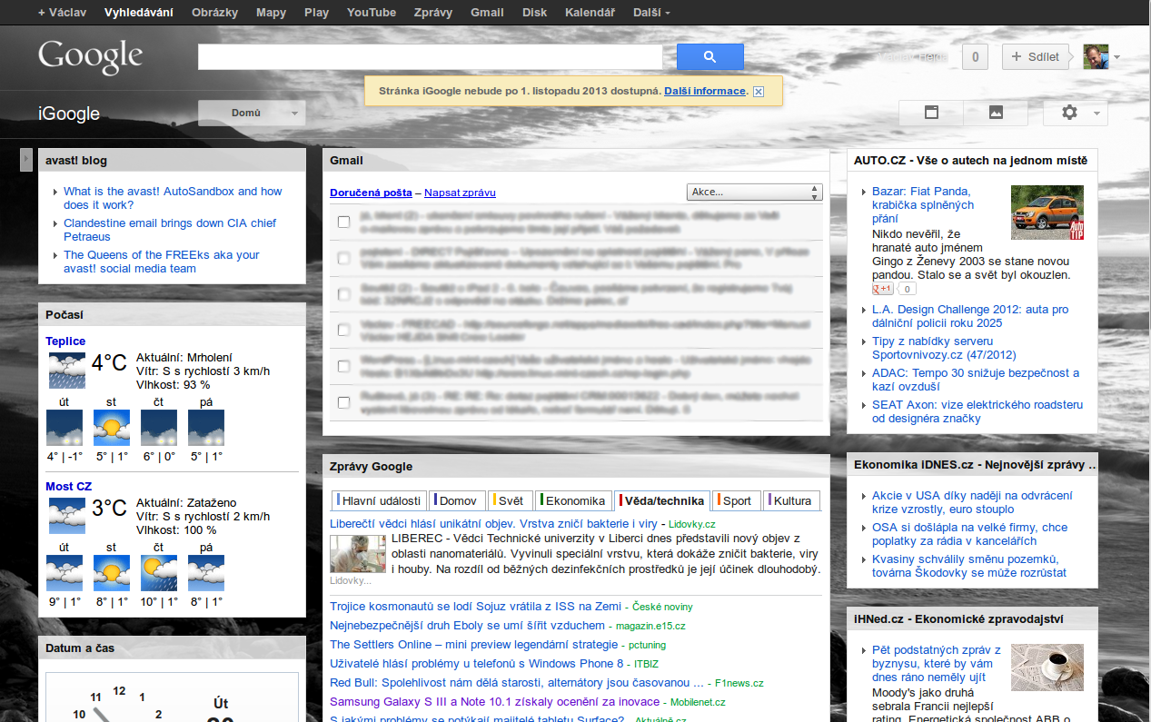Open Most CZ weather location link
Viewport: 1151px width, 722px height.
click(68, 486)
